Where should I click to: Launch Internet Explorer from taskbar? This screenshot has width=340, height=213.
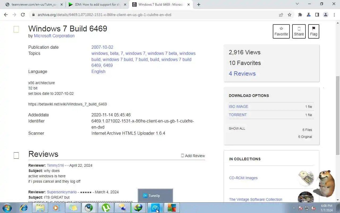24,208
